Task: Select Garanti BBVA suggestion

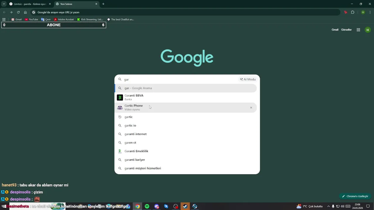Action: click(x=186, y=97)
